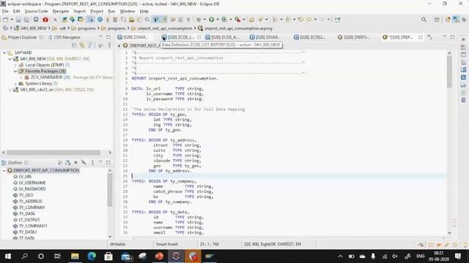The image size is (469, 263).
Task: Maximize the Project Explorer panel
Action: point(108,37)
